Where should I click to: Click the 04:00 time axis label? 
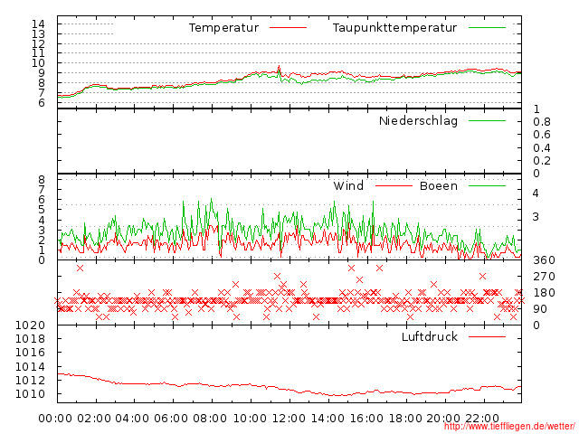pyautogui.click(x=133, y=419)
